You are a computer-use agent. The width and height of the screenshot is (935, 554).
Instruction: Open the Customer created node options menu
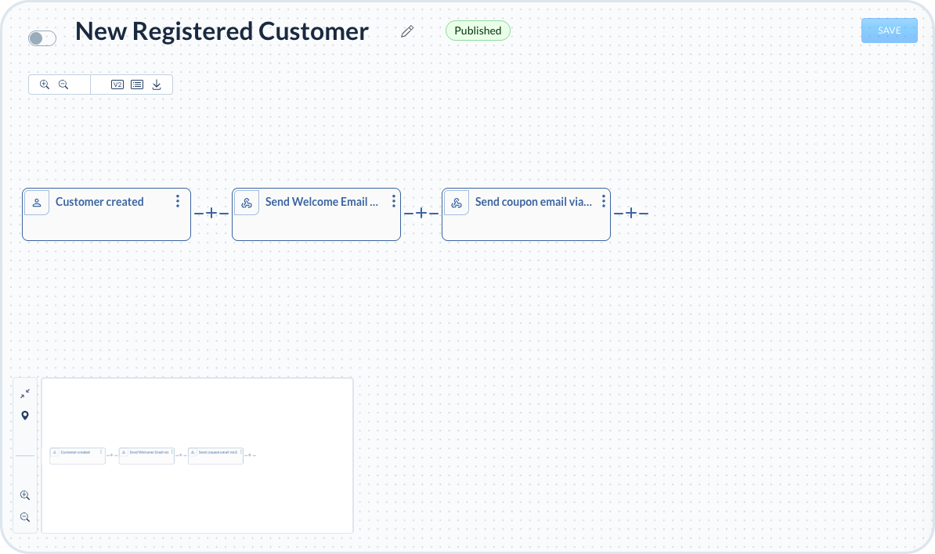178,201
